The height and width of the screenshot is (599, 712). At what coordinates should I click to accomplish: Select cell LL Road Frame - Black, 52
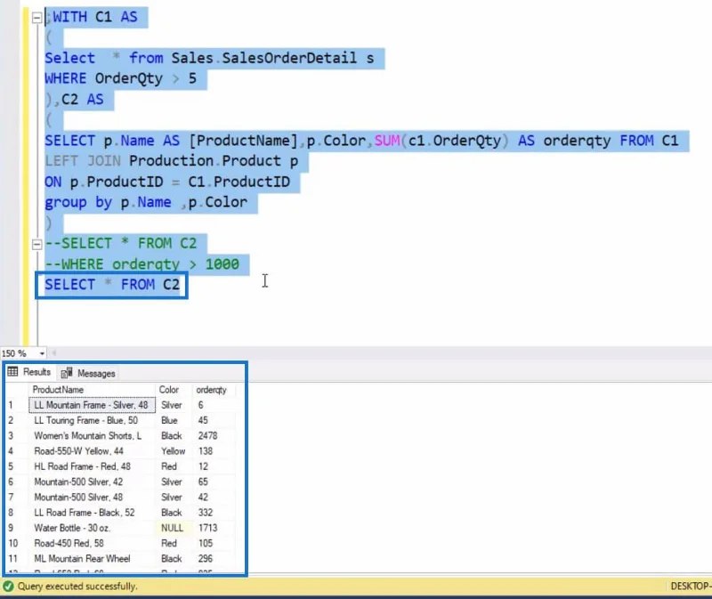93,513
